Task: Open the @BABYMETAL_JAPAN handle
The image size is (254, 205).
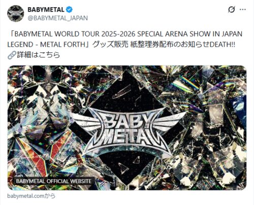Action: [58, 18]
